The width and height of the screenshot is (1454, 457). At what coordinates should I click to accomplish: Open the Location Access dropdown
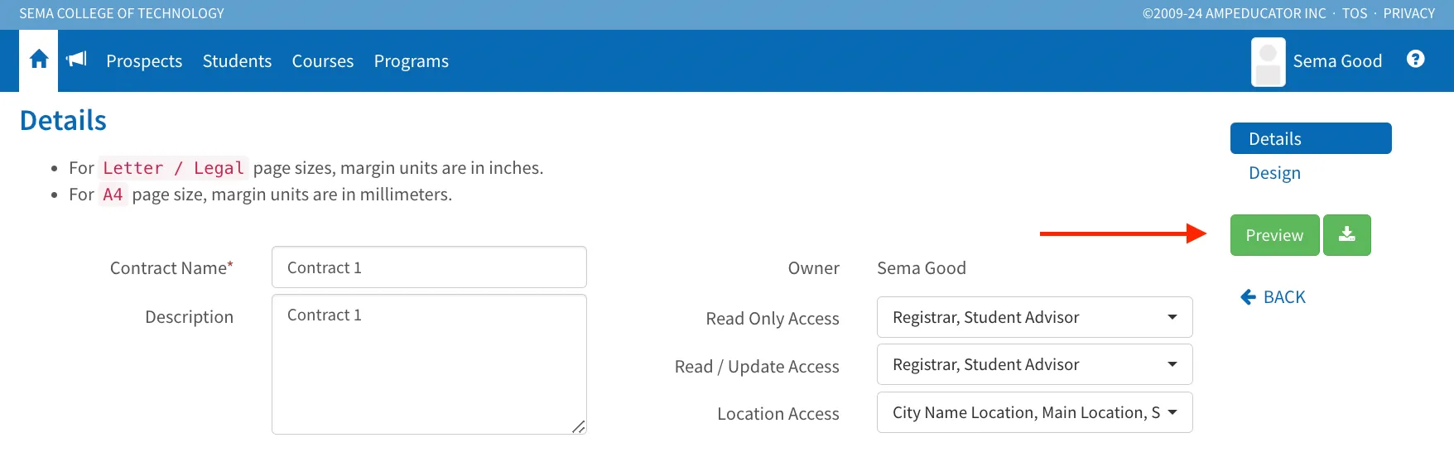1034,412
